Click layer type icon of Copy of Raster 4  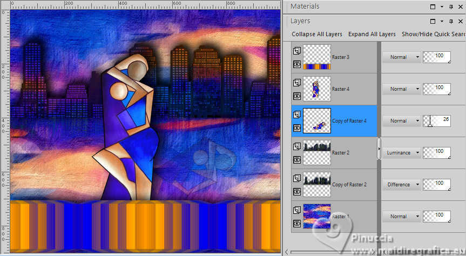click(x=296, y=114)
